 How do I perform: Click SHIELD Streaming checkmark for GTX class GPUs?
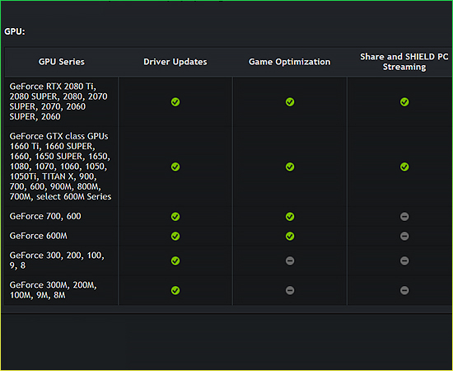[x=404, y=167]
